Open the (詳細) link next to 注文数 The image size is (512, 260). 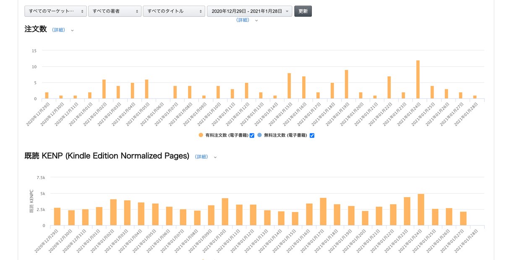(59, 30)
